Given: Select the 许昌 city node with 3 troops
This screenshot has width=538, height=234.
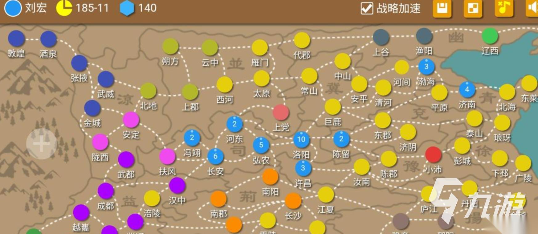Looking at the screenshot, I should pos(303,168).
